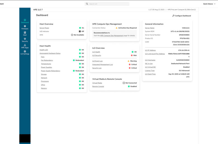Click the Server Power On green indicator

pos(80,28)
